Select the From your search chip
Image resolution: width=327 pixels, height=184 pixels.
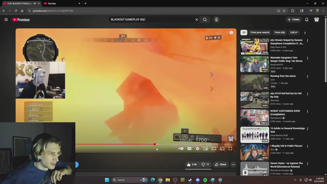(x=260, y=32)
